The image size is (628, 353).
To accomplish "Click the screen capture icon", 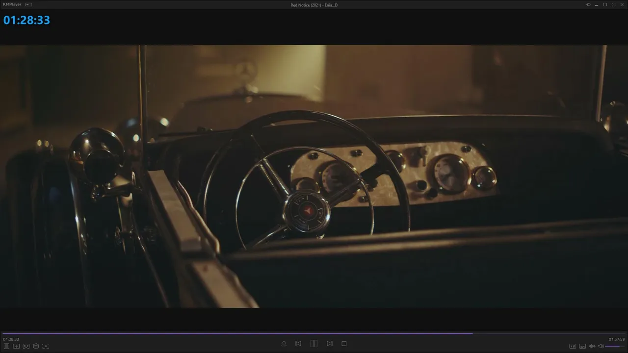I will (46, 346).
